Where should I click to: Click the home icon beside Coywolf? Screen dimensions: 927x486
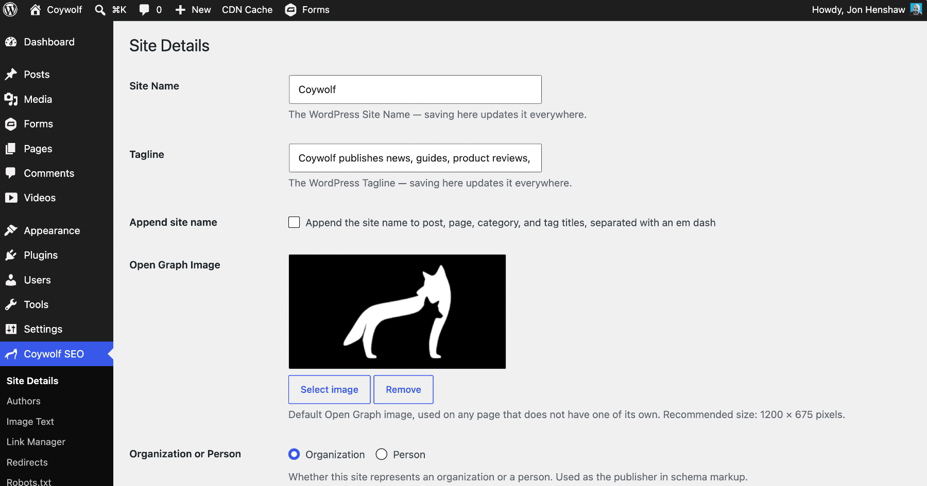pyautogui.click(x=35, y=10)
